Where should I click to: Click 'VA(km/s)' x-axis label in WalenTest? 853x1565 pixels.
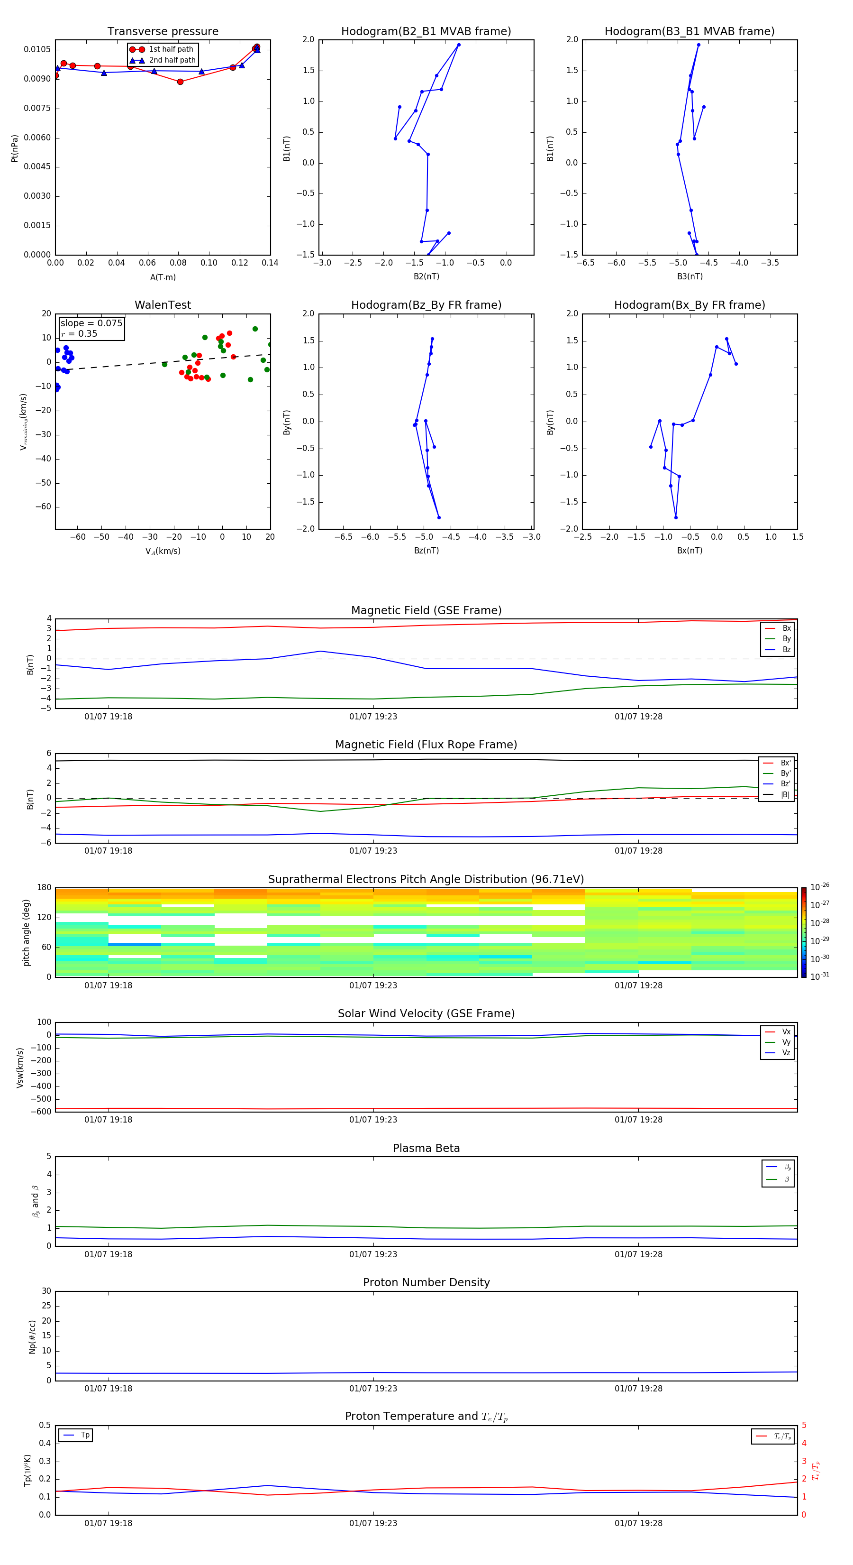click(163, 551)
